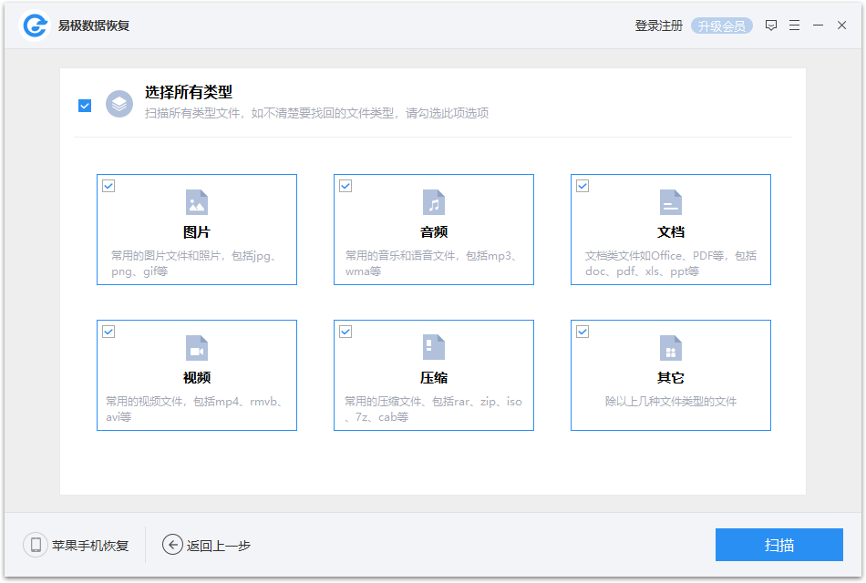
Task: Click the stacked layers icon beside 选择所有类型
Action: click(119, 105)
